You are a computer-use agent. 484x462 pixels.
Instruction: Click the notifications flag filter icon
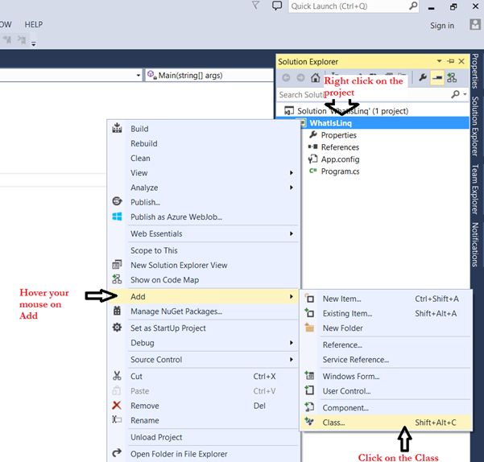(255, 6)
